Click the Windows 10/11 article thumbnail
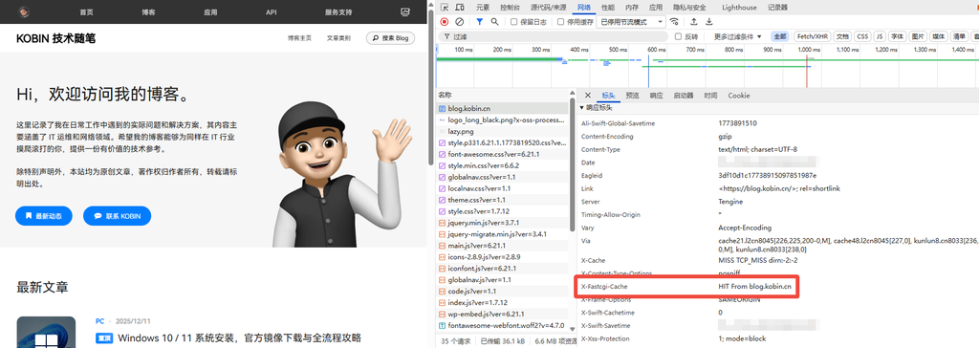The image size is (979, 348). click(x=46, y=333)
